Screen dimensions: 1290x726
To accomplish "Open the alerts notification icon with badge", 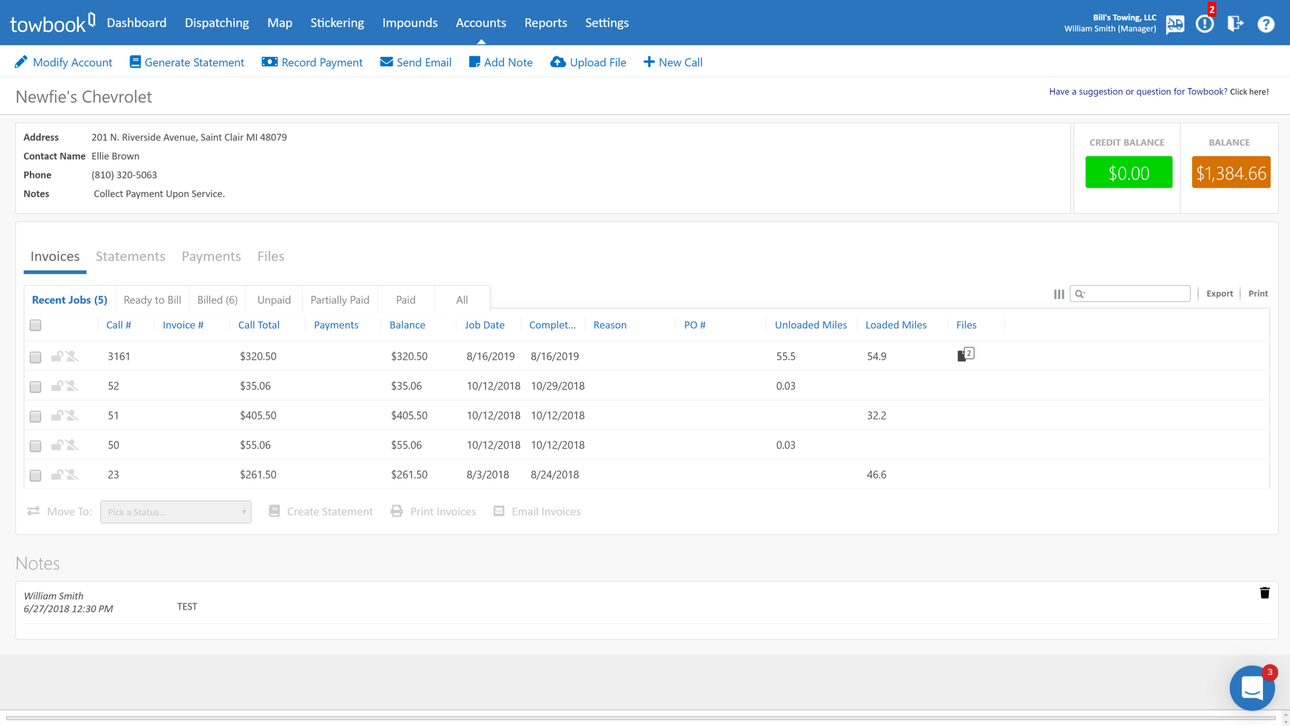I will coord(1205,24).
